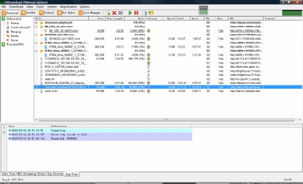Select the Error category in sidebar

(x=13, y=40)
